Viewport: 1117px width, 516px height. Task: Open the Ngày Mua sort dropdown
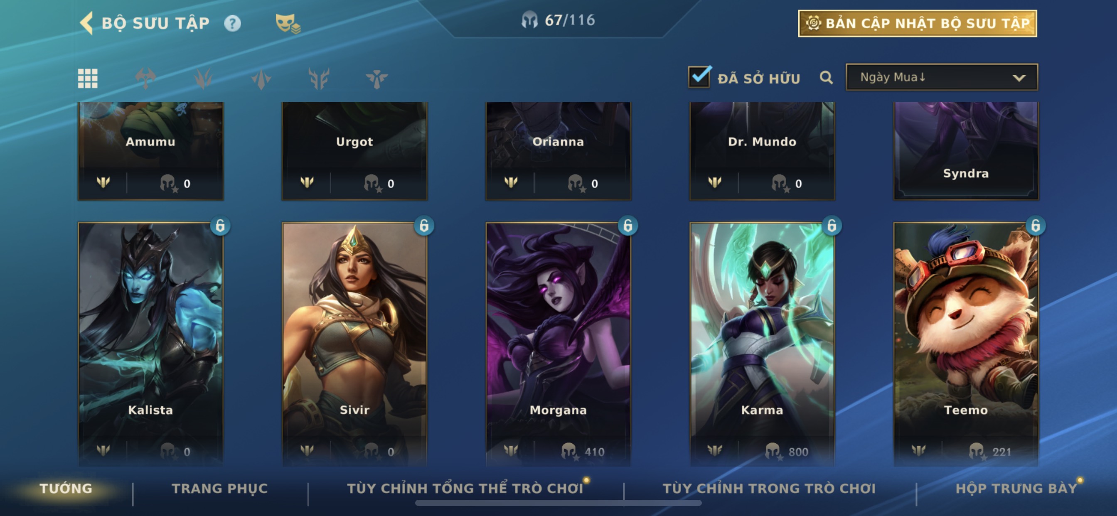click(942, 77)
